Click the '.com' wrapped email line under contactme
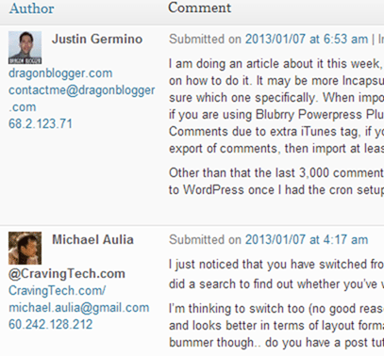The width and height of the screenshot is (384, 356). point(22,107)
